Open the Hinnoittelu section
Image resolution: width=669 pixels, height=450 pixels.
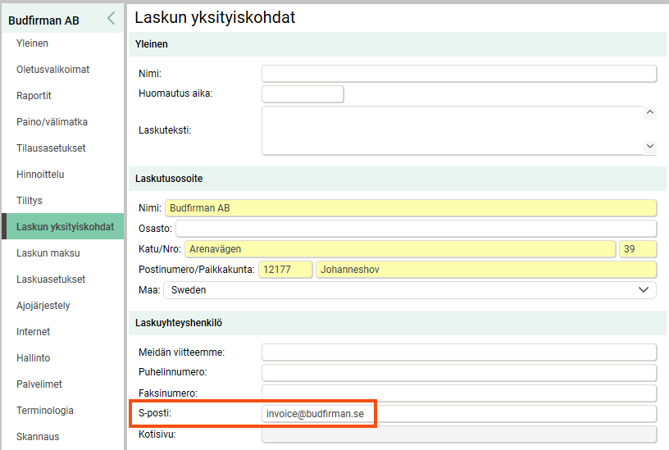[x=40, y=175]
